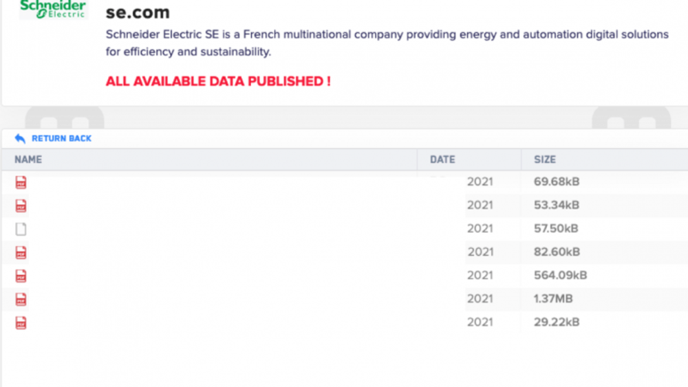Open the PDF icon for the 53.34kB file

pyautogui.click(x=21, y=206)
